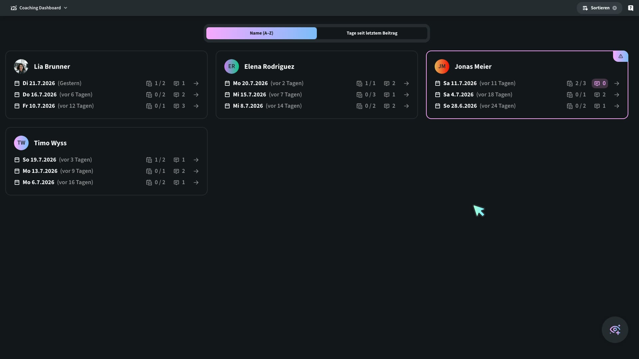
Task: Click tasks icon on Jonas's Sa 11.7.2026 row
Action: [x=570, y=83]
